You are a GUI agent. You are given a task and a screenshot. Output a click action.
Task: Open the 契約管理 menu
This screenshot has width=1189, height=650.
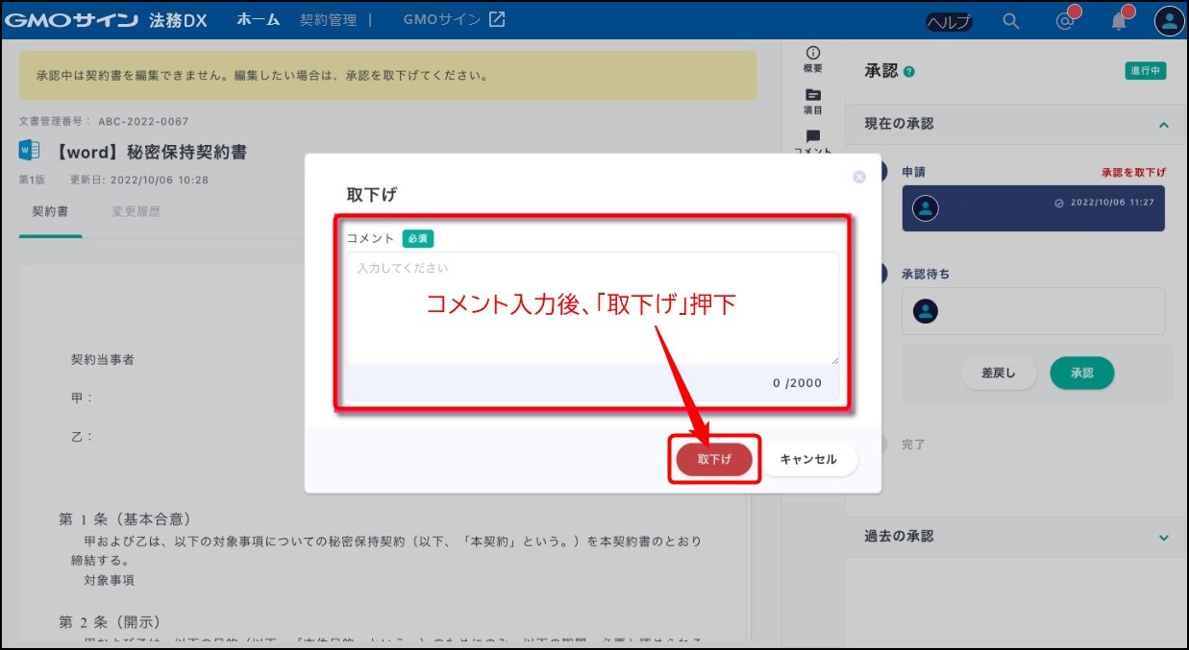tap(328, 20)
